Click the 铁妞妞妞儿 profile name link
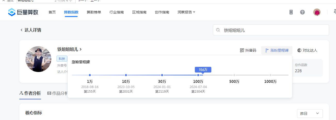The width and height of the screenshot is (336, 120). (x=68, y=49)
